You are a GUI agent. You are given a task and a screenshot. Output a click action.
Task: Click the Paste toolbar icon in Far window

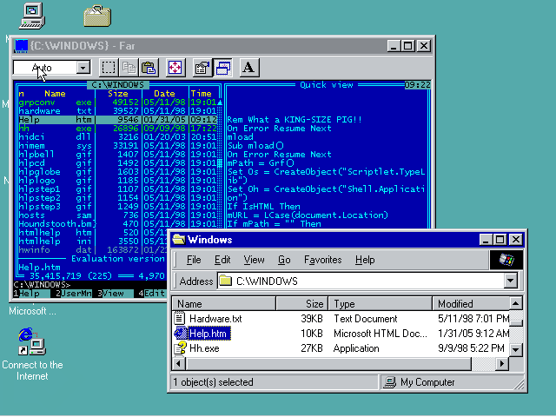point(149,68)
